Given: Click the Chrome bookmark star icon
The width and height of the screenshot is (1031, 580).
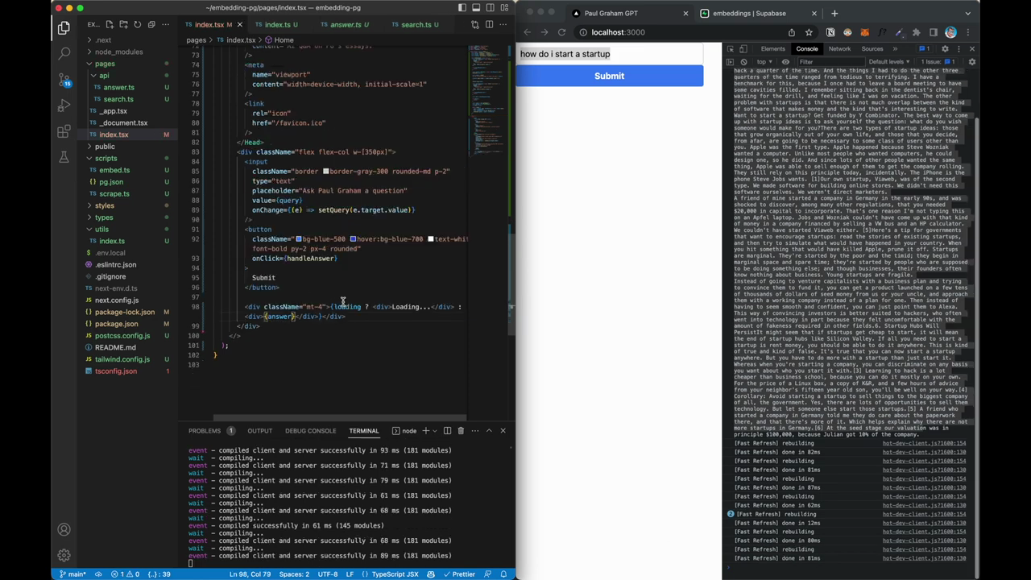Looking at the screenshot, I should pos(809,33).
